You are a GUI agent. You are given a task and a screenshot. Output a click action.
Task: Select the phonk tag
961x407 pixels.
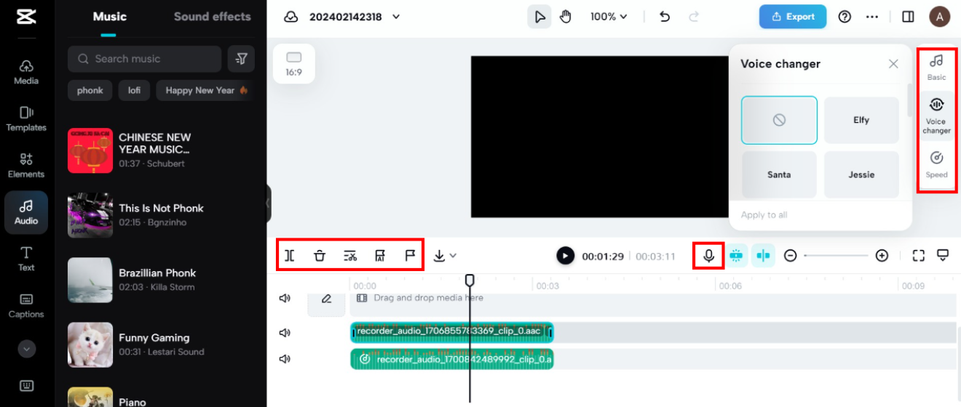[x=90, y=90]
